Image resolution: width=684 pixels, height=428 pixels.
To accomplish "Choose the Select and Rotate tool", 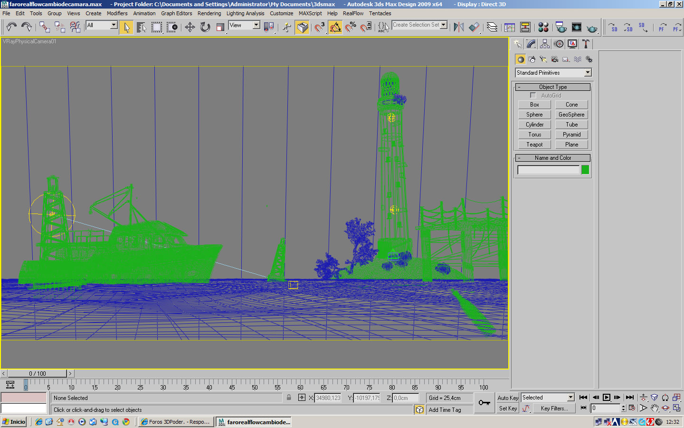I will click(x=205, y=27).
